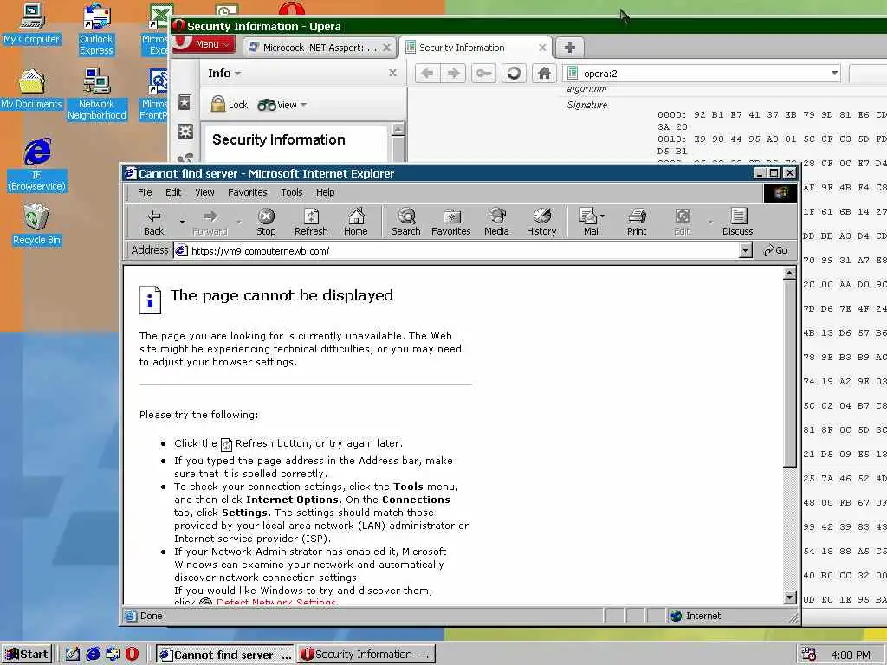
Task: Click Opera's Forward navigation button
Action: 454,73
